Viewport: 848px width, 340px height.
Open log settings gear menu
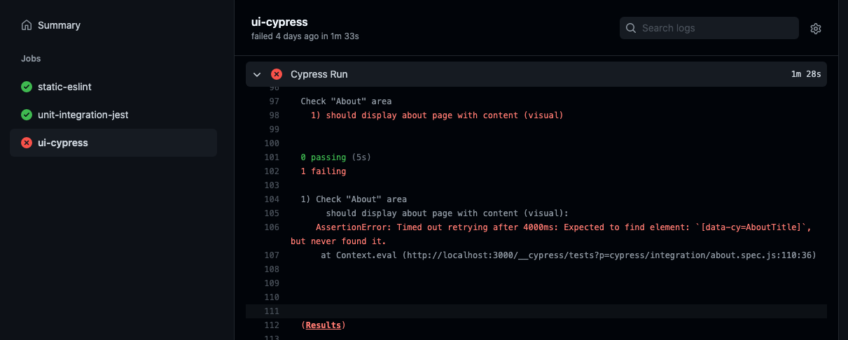pos(816,29)
